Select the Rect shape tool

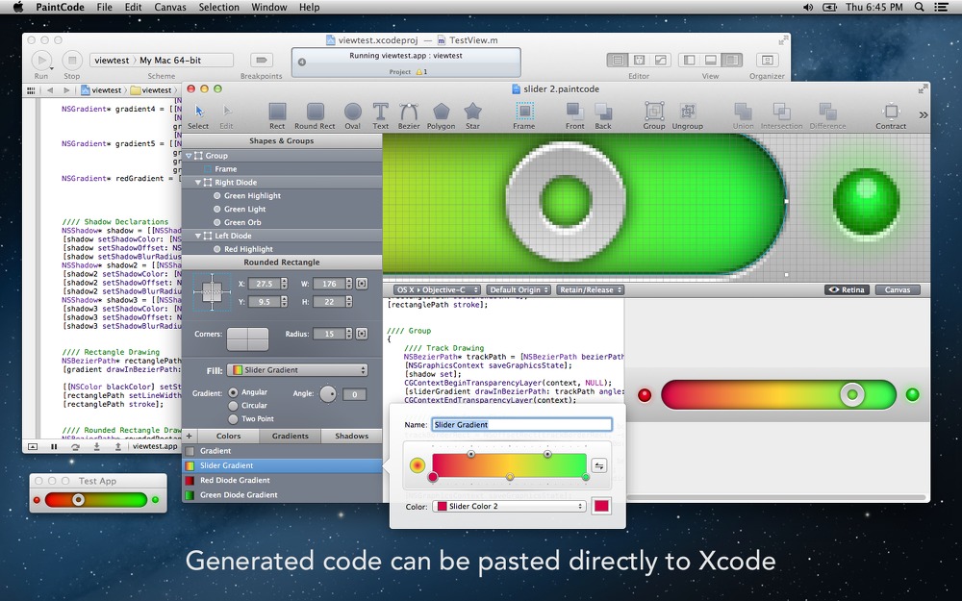(277, 115)
